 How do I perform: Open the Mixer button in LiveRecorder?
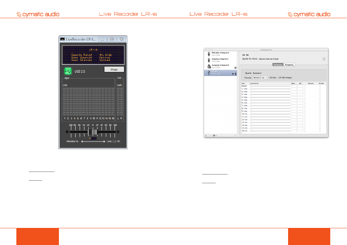[x=114, y=69]
